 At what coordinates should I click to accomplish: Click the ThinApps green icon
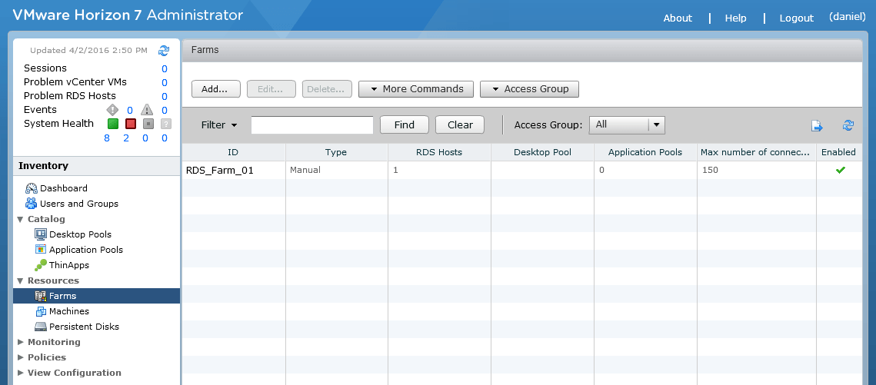[x=41, y=265]
